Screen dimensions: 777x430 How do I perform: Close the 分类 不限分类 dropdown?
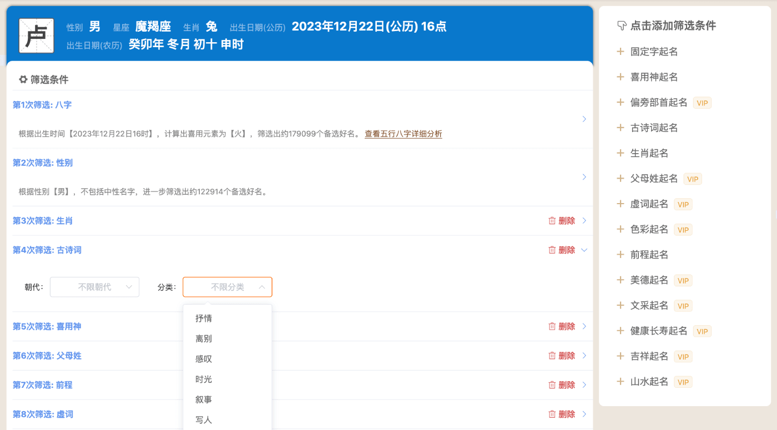click(x=228, y=287)
